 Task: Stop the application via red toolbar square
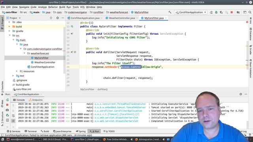[x=232, y=12]
